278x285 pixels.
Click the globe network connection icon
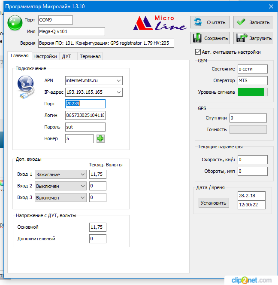25,87
